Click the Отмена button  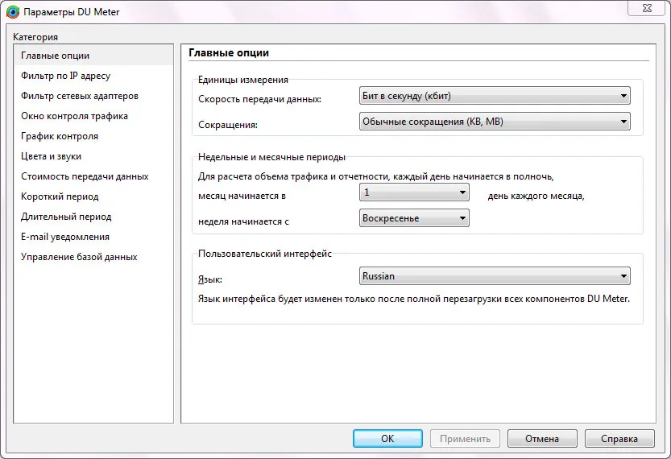542,439
